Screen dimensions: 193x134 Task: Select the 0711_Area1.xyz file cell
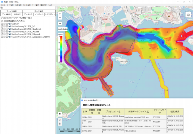pyautogui.click(x=139, y=131)
